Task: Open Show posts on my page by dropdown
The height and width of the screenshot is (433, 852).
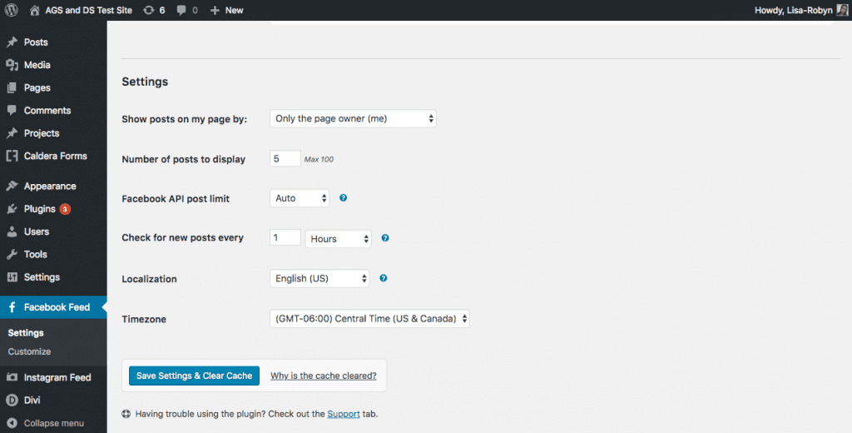Action: pyautogui.click(x=353, y=118)
